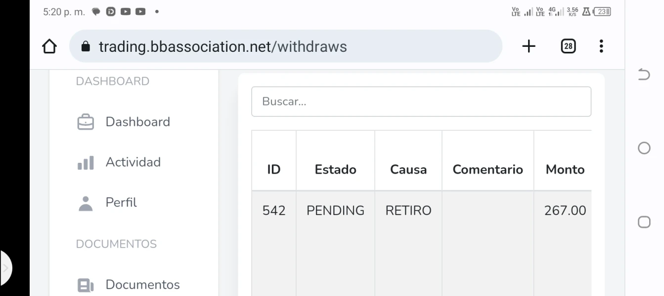Click the Monto column header
Screen dimensions: 664x296
(x=565, y=170)
